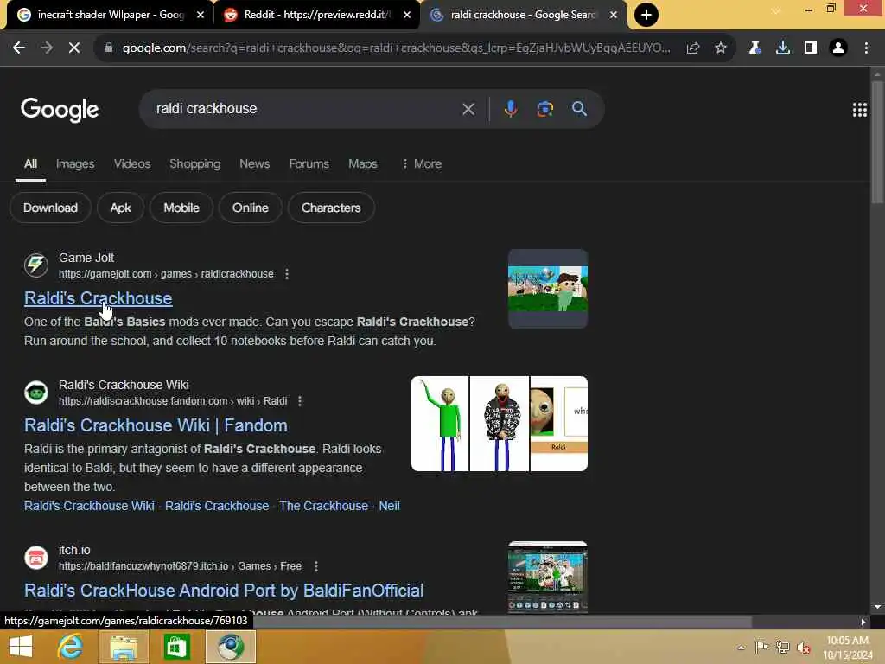Switch to minecraft shader wallpaper tab
The height and width of the screenshot is (664, 885).
[110, 15]
